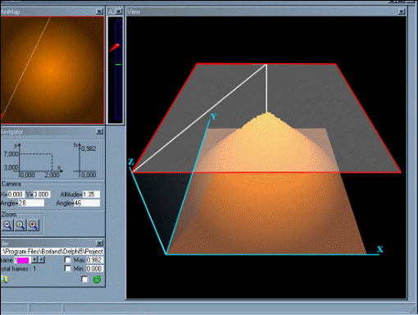Click the Angle field showing 28
The image size is (418, 315).
point(31,203)
